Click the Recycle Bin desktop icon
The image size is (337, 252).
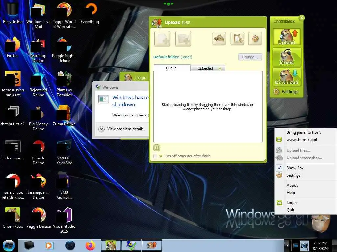[13, 13]
